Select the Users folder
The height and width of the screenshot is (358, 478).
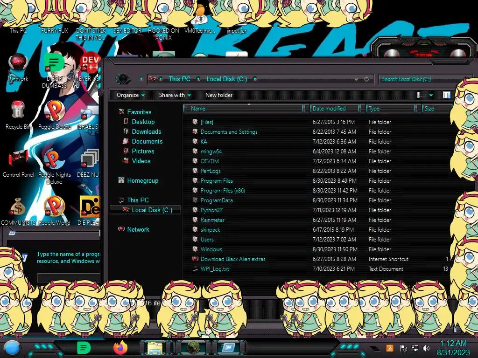[x=207, y=240]
